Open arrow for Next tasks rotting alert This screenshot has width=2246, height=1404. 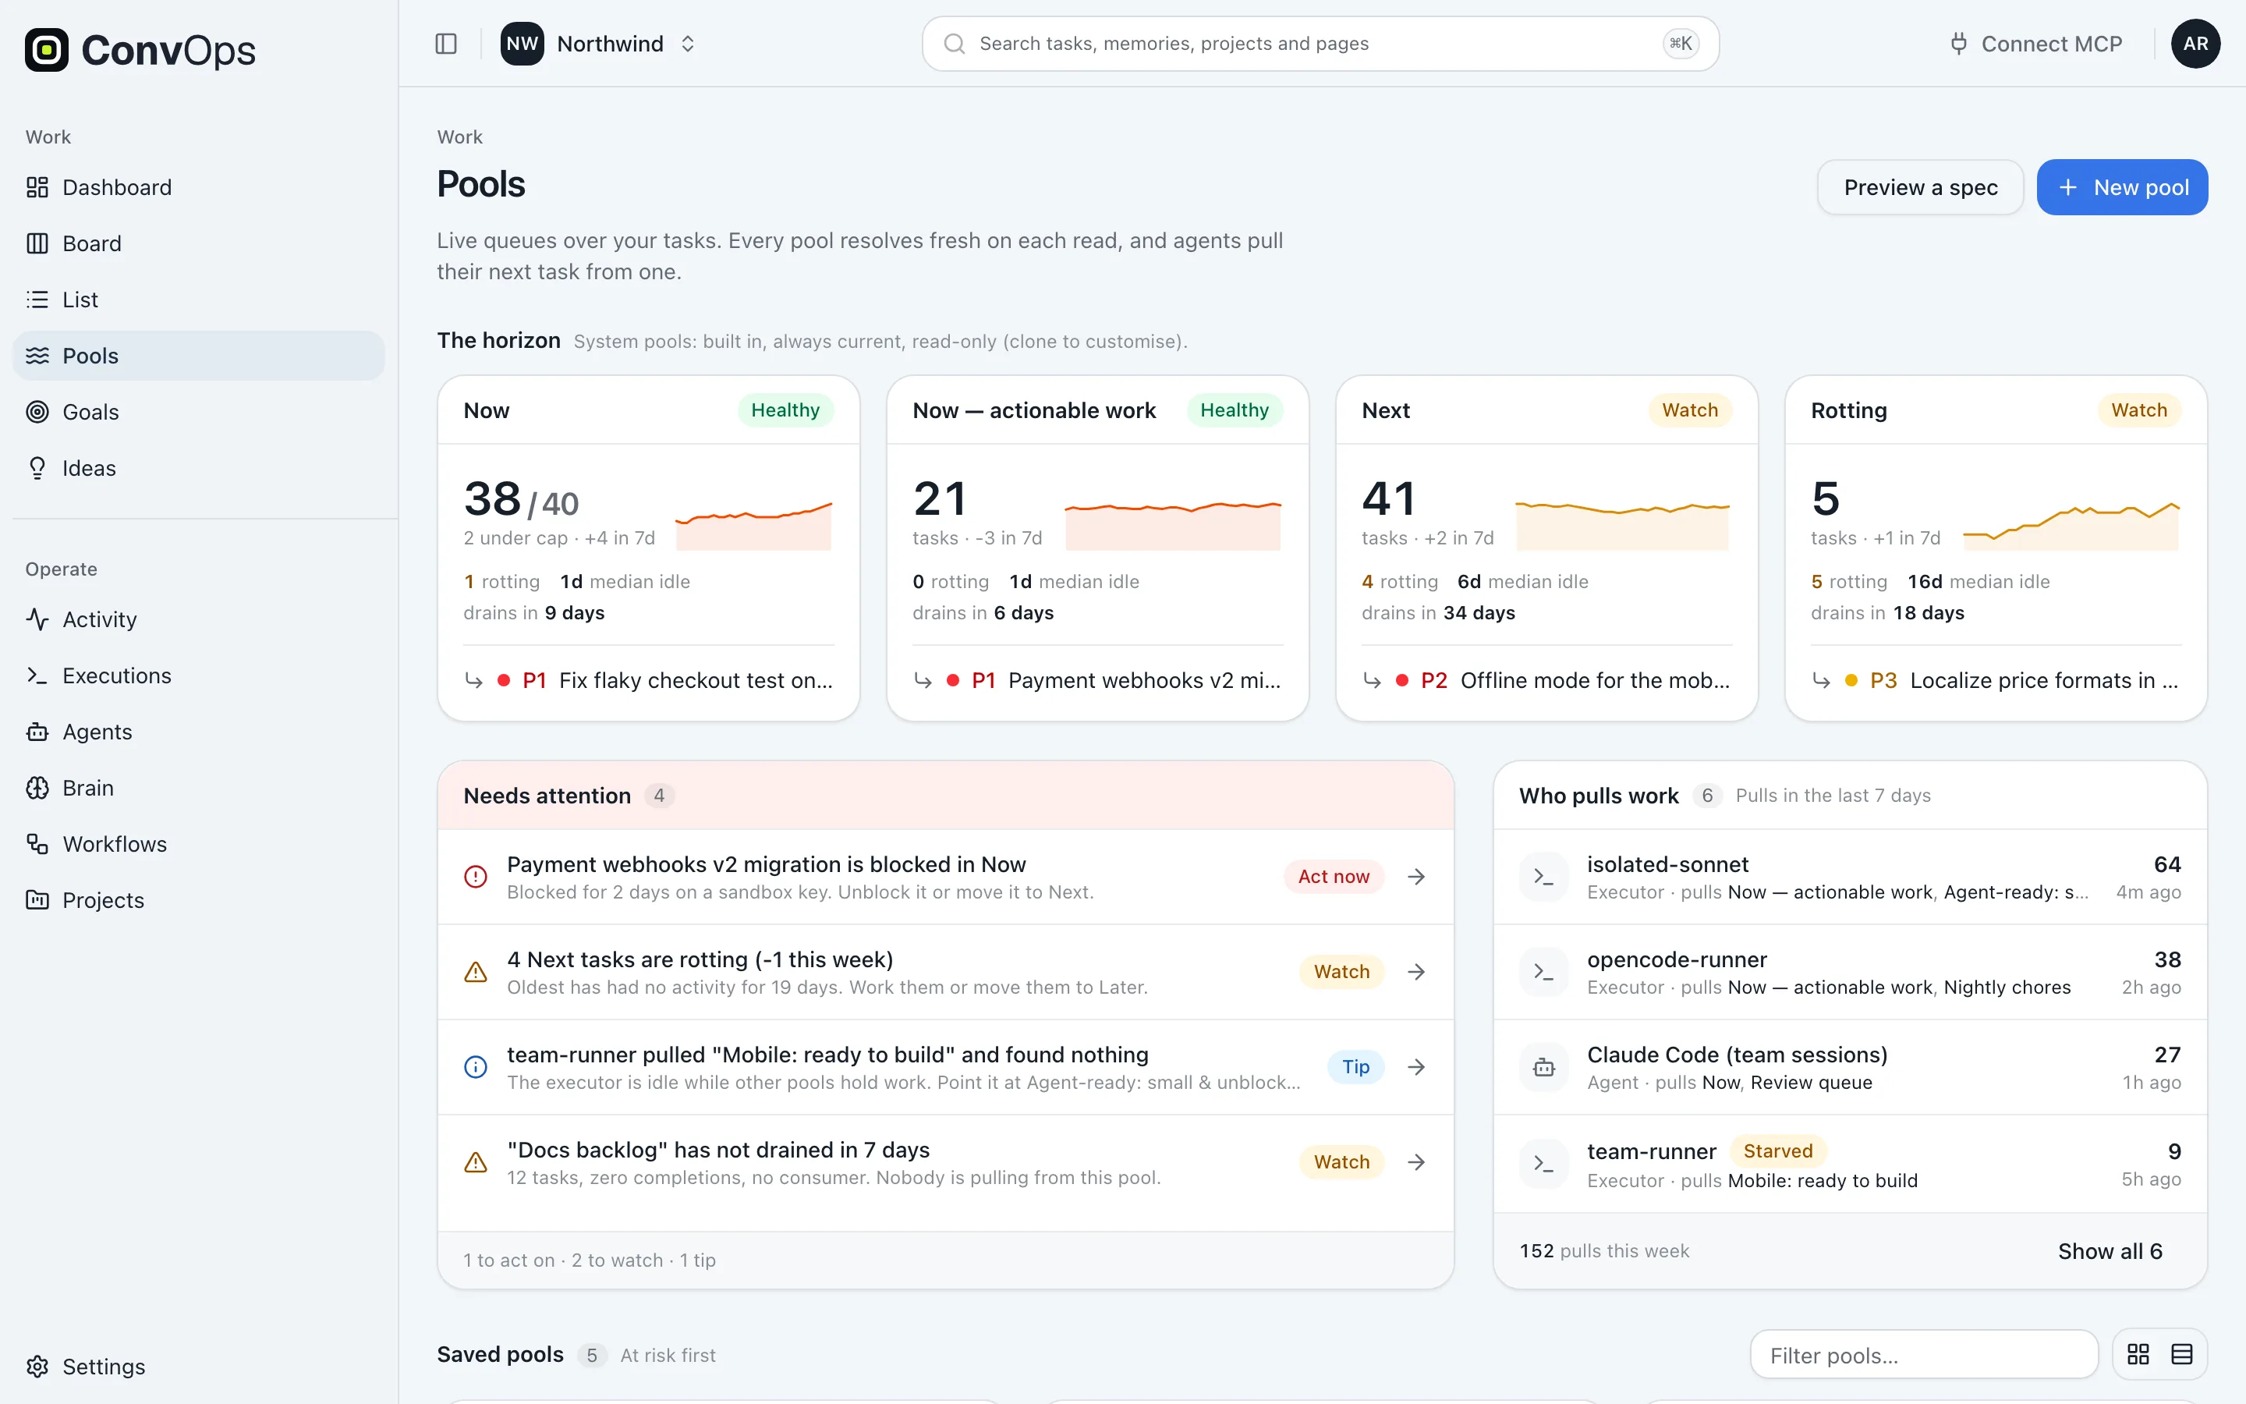(1416, 972)
